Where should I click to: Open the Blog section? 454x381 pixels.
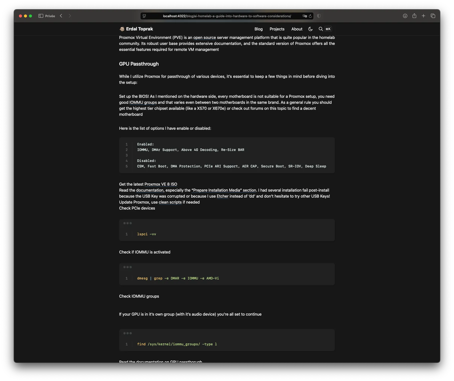tap(258, 29)
